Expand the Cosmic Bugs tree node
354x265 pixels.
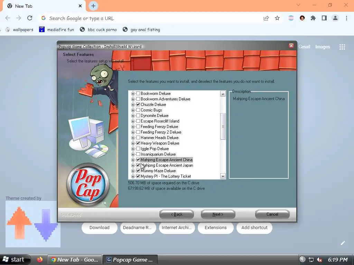pos(133,110)
